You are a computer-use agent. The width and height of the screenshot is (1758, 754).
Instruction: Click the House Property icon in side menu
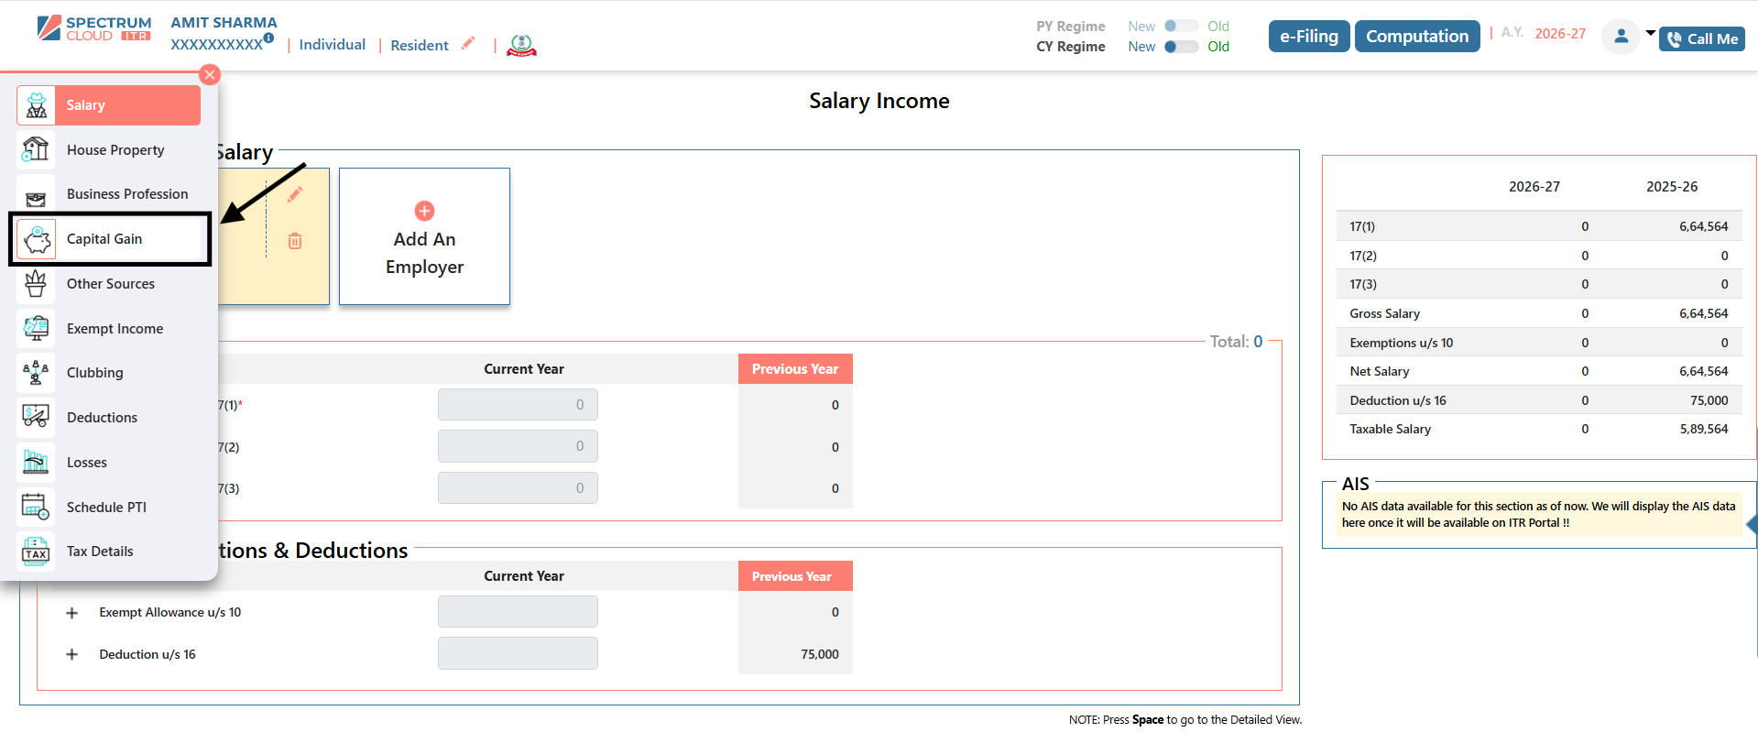pyautogui.click(x=36, y=149)
